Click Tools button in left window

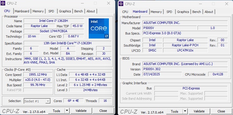[x=57, y=111]
